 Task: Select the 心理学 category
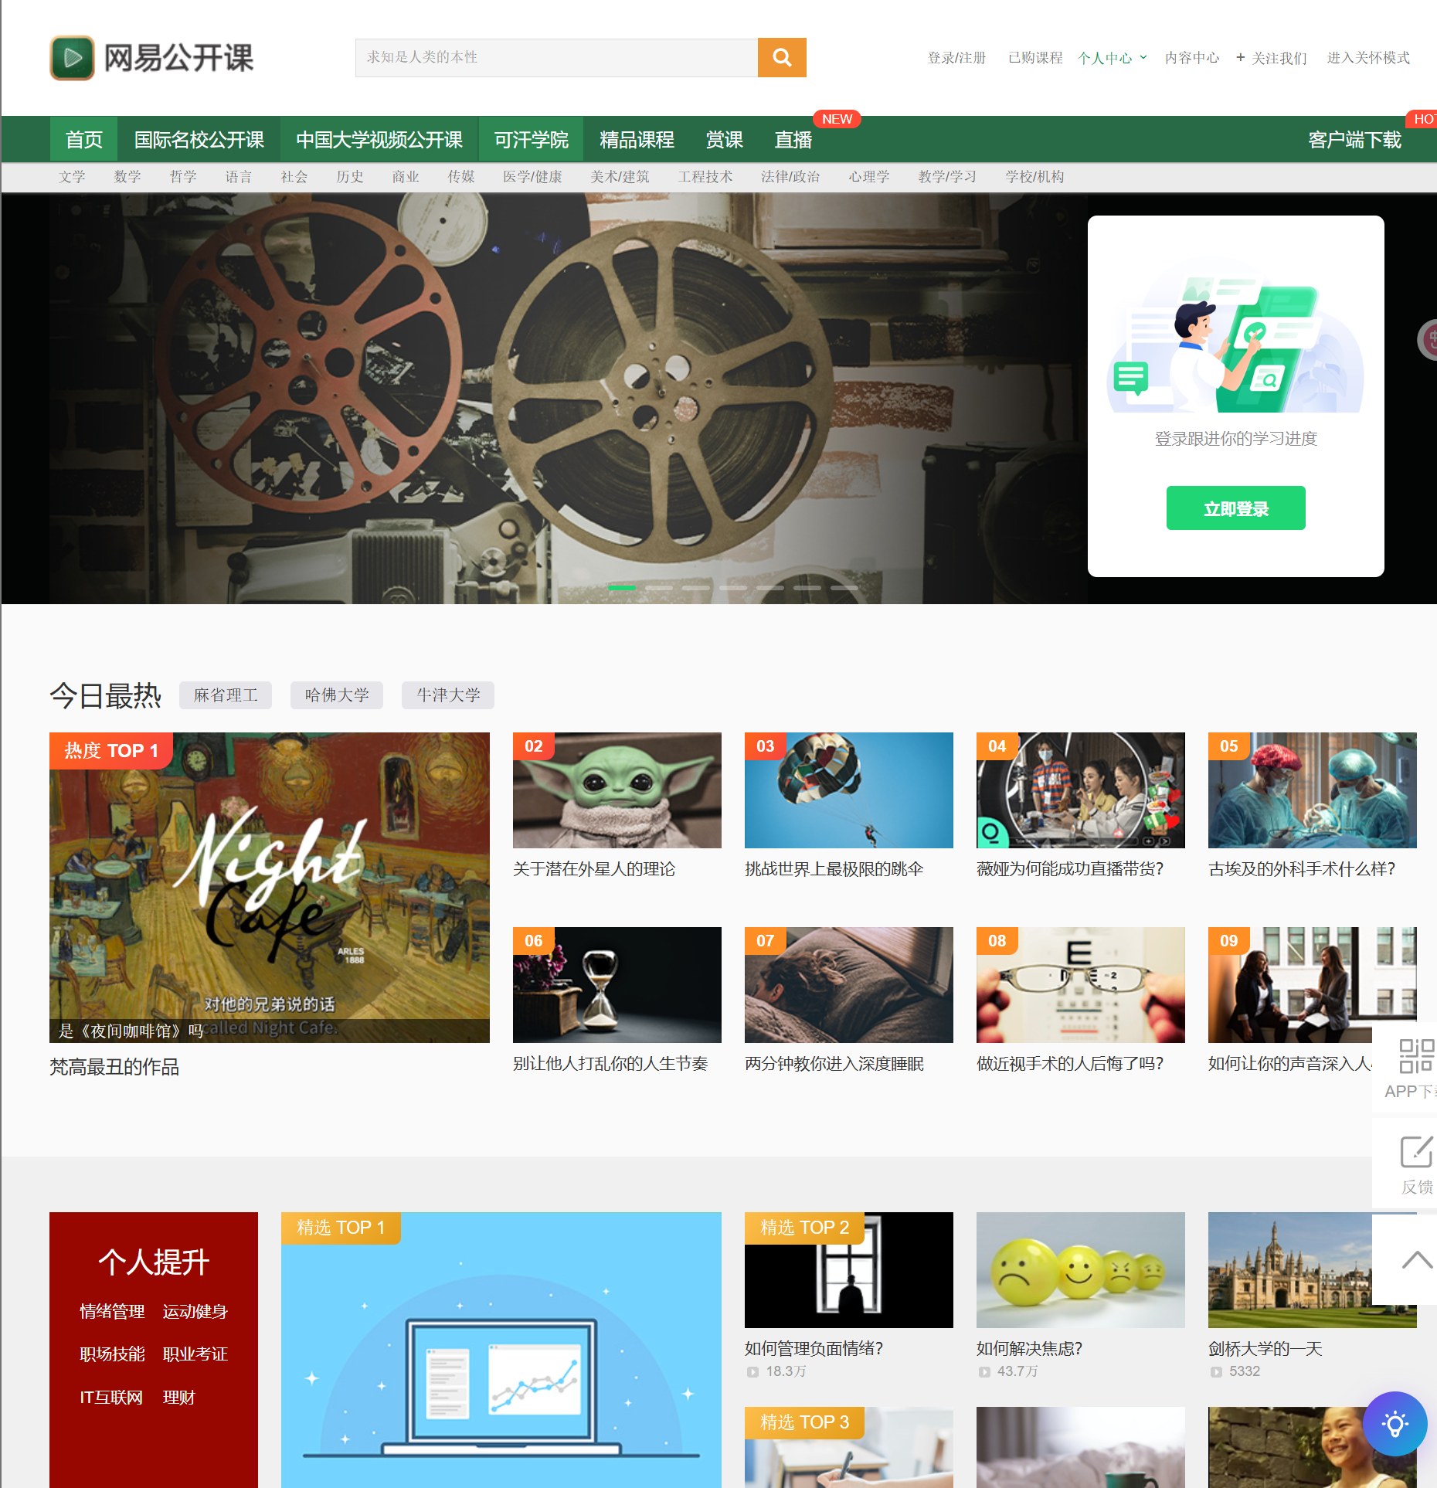click(869, 177)
